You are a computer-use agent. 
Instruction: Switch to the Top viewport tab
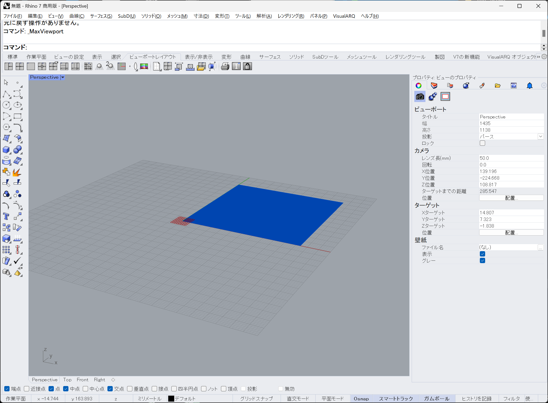(x=67, y=380)
